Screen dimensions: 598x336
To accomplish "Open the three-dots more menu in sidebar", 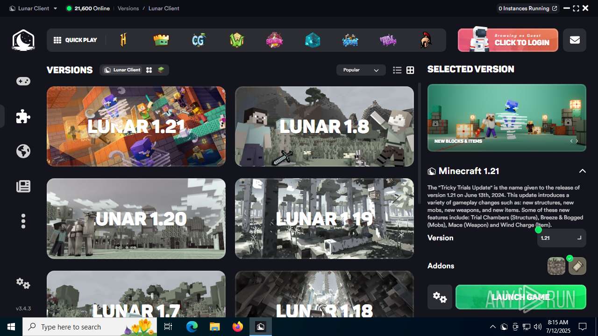I will [23, 221].
